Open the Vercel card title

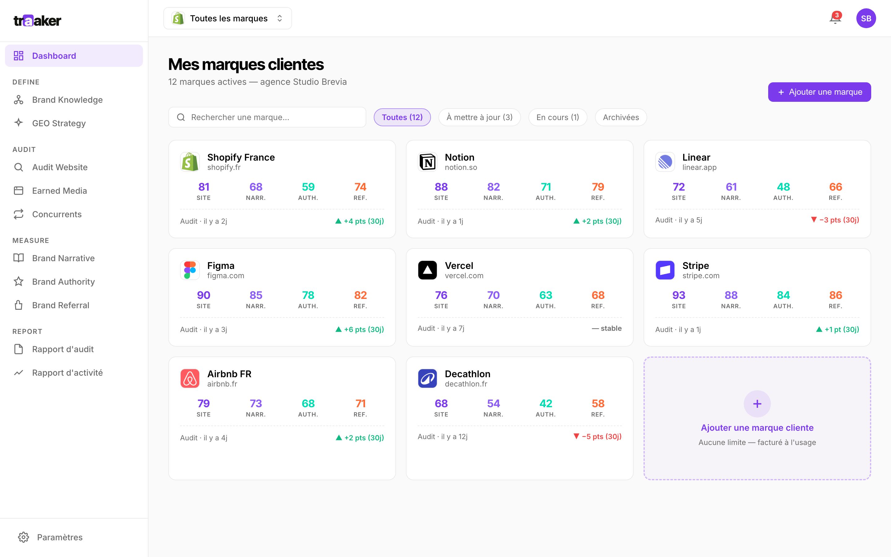459,266
